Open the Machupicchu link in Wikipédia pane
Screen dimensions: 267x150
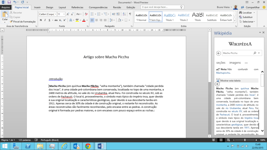click(223, 73)
